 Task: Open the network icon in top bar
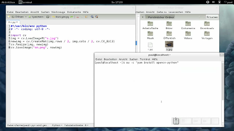[220, 2]
